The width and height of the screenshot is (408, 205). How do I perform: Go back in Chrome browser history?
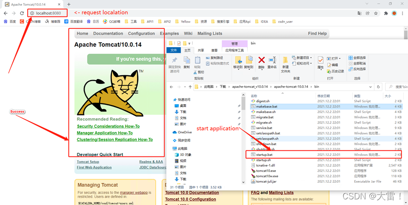[x=6, y=13]
